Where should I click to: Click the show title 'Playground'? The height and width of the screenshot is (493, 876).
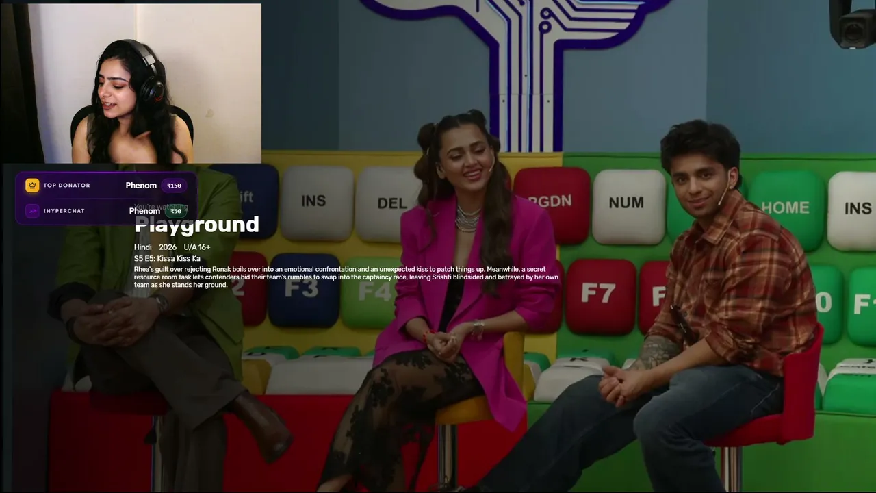196,225
